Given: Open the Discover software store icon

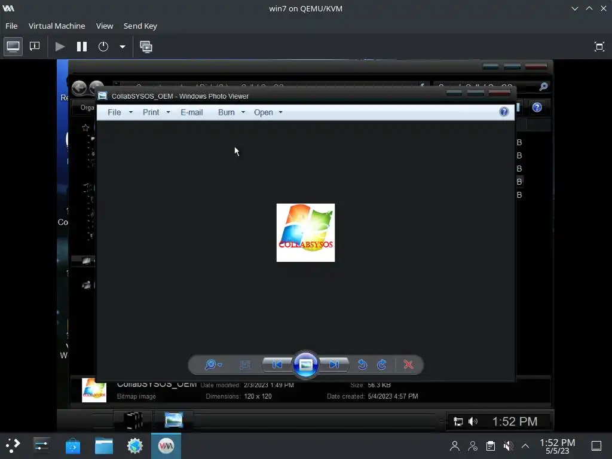Looking at the screenshot, I should click(72, 446).
